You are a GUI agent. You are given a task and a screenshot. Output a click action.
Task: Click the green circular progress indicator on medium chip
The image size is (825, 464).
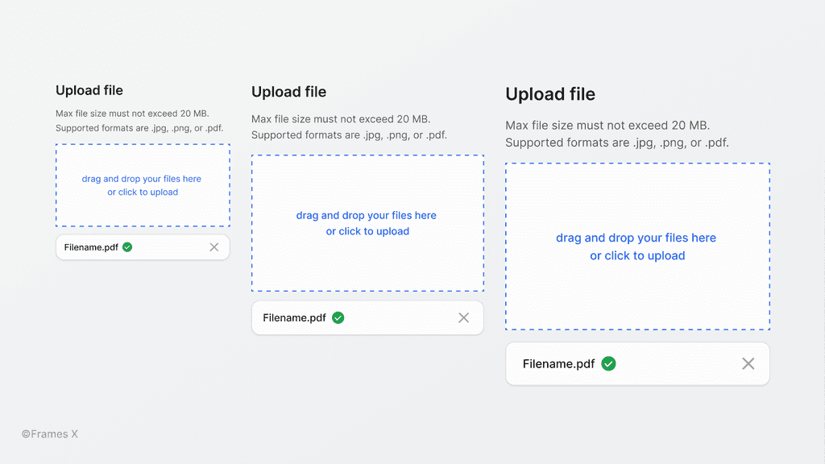pos(338,317)
